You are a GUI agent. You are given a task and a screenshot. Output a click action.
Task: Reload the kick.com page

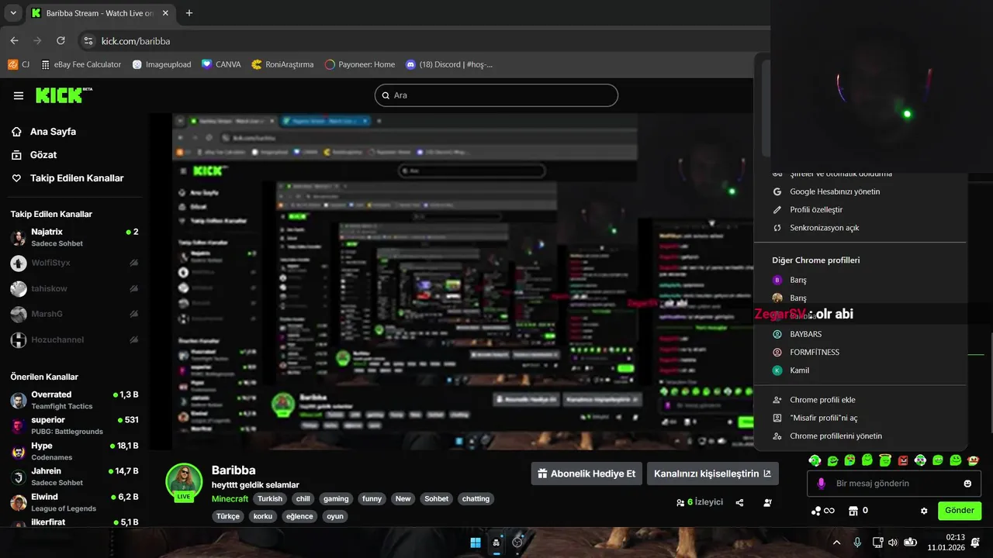pos(61,40)
